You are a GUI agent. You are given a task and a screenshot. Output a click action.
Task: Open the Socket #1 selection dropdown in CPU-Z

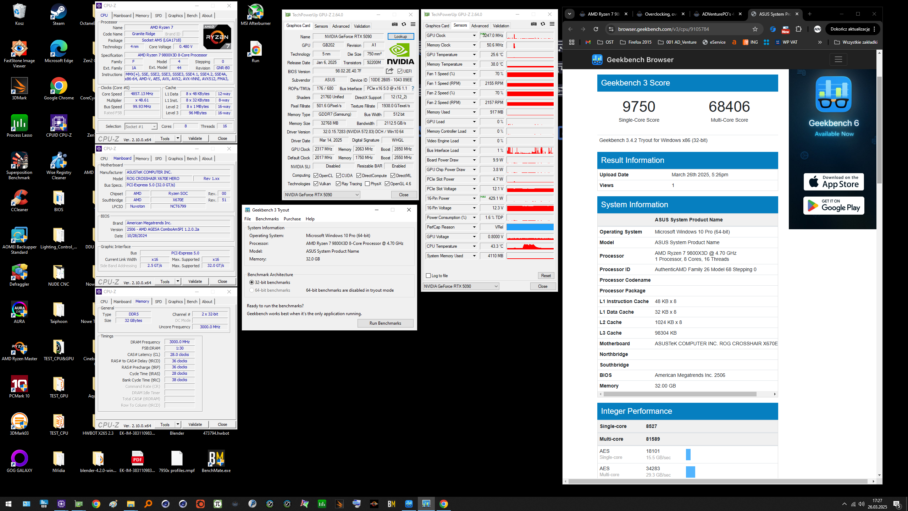click(x=141, y=127)
